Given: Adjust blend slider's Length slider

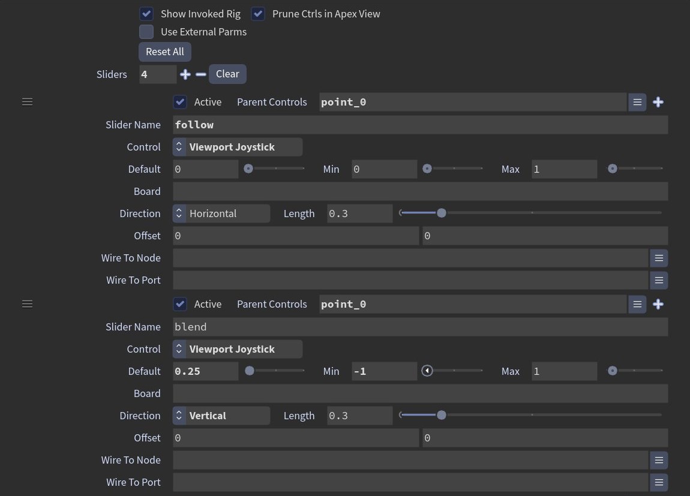Looking at the screenshot, I should (530, 414).
